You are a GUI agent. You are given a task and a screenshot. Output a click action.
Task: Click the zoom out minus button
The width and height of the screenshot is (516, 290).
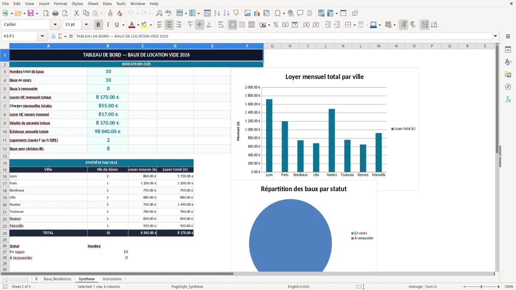tap(464, 287)
